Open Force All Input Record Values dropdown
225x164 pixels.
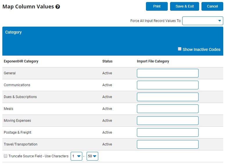[x=203, y=21]
